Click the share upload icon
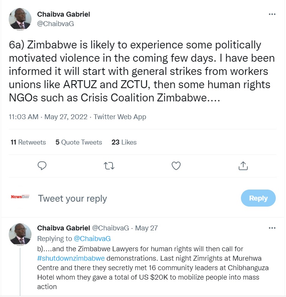286x297 pixels. [x=243, y=166]
